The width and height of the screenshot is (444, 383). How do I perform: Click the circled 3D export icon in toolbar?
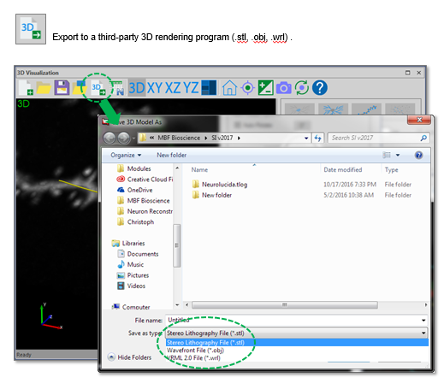click(x=98, y=88)
